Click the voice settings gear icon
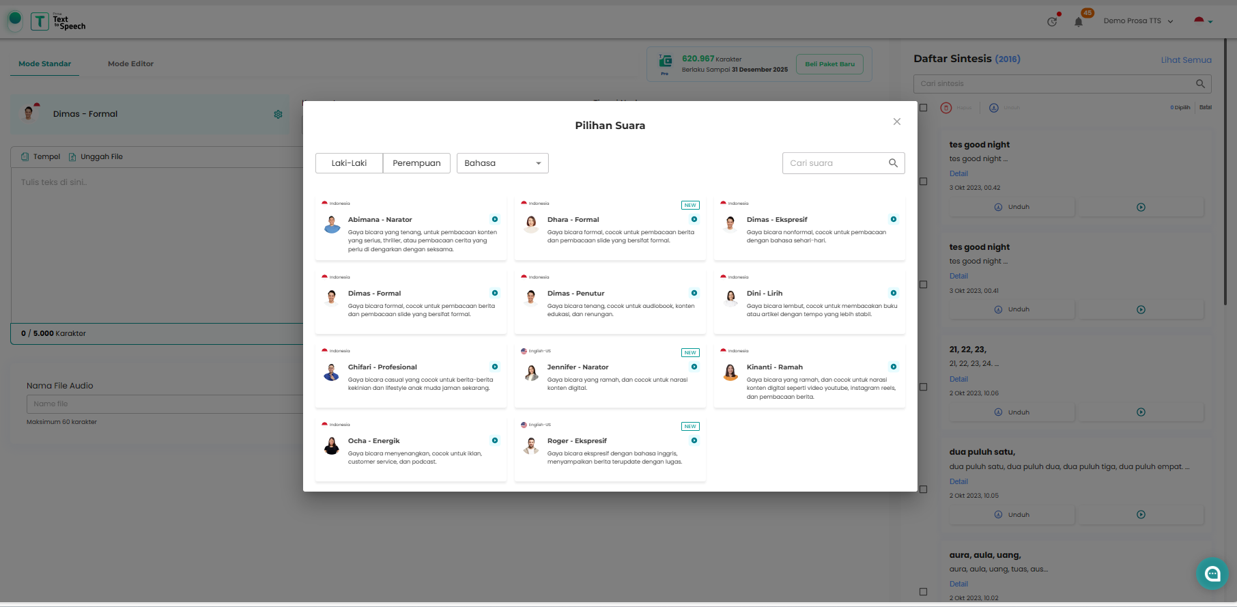The image size is (1237, 607). pyautogui.click(x=278, y=115)
